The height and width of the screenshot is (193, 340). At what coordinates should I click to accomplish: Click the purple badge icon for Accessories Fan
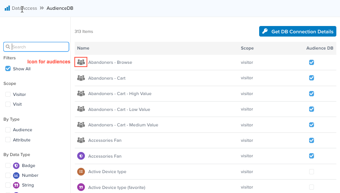pos(81,156)
